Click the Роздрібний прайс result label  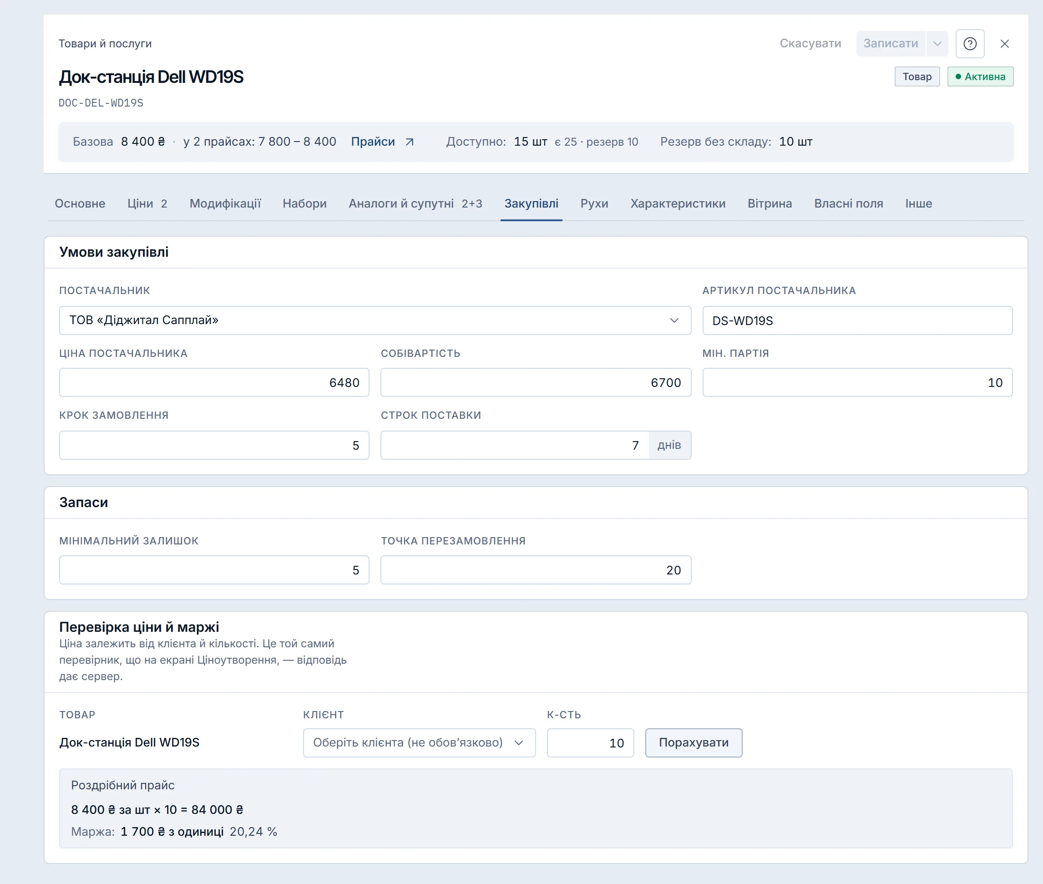click(x=123, y=785)
